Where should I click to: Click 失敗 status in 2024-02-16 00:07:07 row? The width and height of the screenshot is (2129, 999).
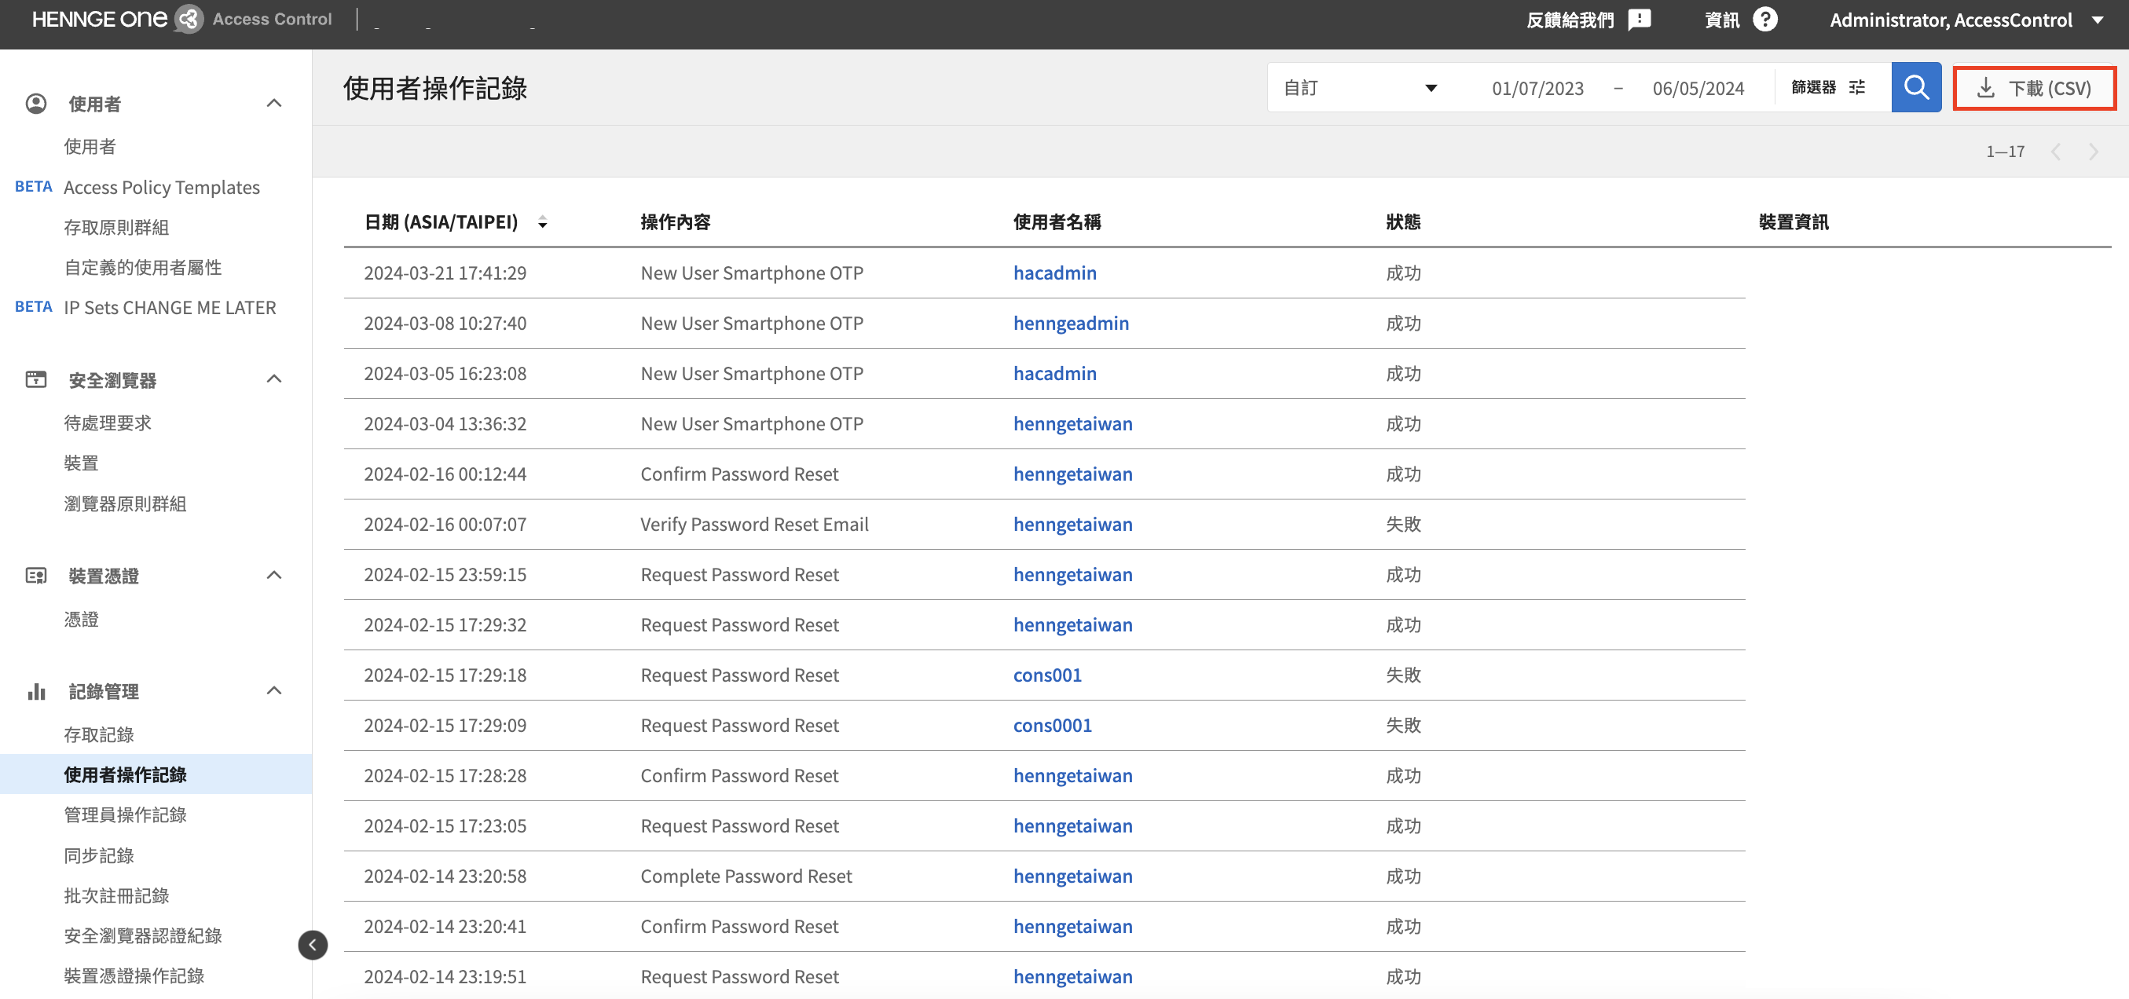point(1403,524)
